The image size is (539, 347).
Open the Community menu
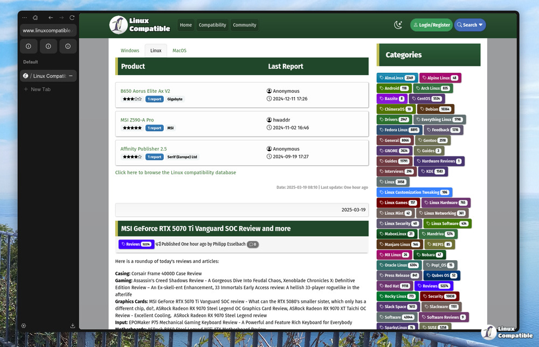click(245, 25)
